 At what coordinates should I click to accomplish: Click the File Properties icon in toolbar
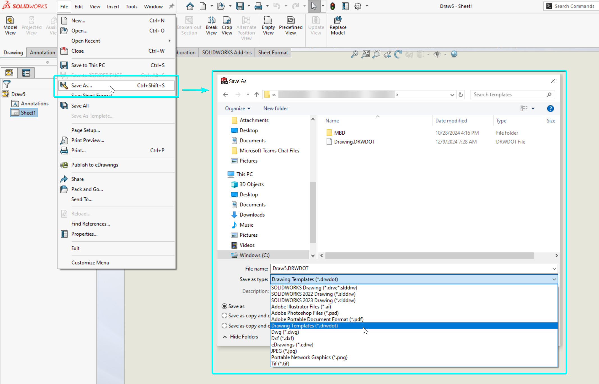345,6
